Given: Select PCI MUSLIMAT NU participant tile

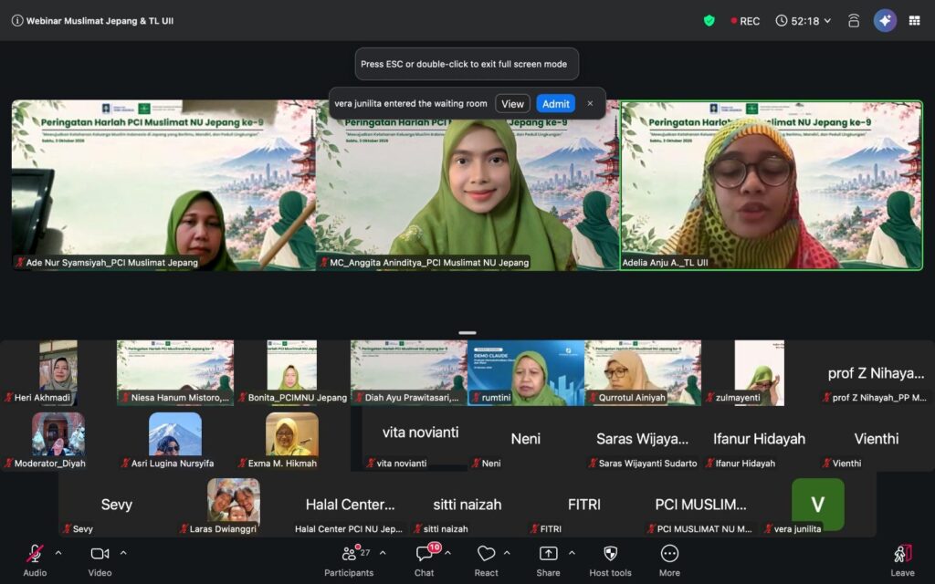Looking at the screenshot, I should click(x=701, y=505).
